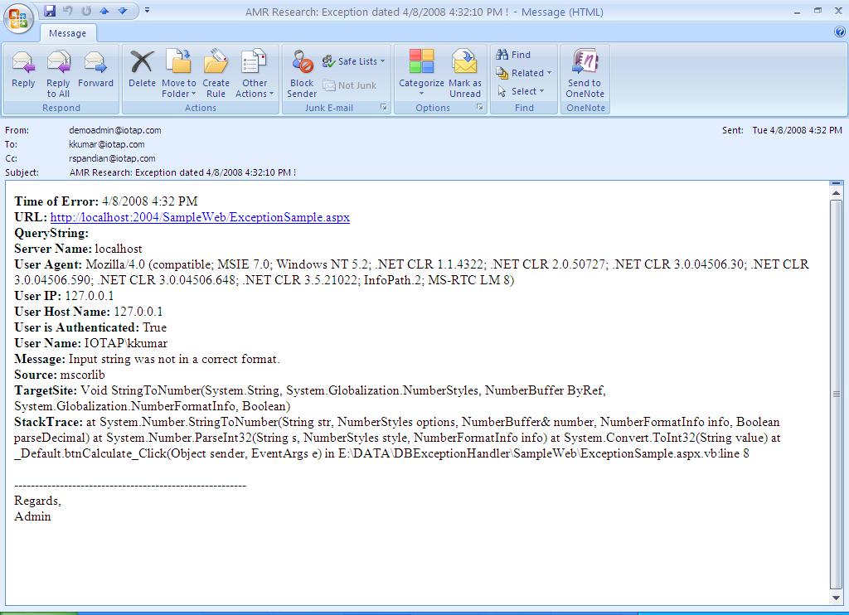Click the 'Time of Error' line
Viewport: 849px width, 615px height.
[106, 201]
